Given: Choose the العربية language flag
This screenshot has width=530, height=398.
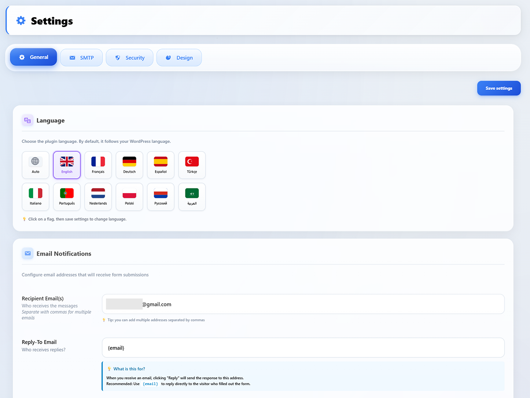Looking at the screenshot, I should tap(192, 197).
